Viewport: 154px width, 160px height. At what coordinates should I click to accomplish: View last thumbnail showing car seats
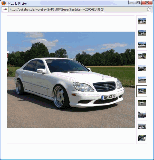142,138
